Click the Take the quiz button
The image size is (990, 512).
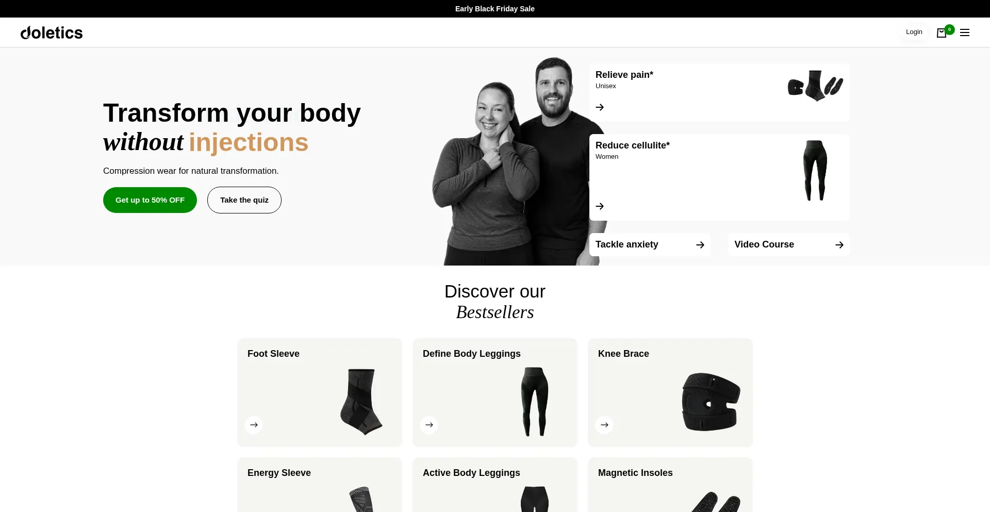pyautogui.click(x=244, y=200)
